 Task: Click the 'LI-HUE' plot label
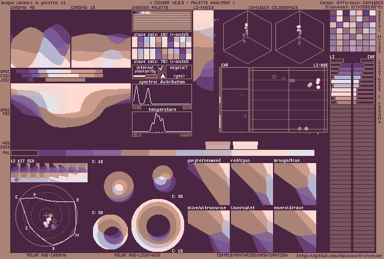click(x=320, y=65)
